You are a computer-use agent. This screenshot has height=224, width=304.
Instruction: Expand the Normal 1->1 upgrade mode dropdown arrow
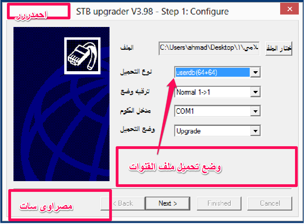pyautogui.click(x=255, y=92)
